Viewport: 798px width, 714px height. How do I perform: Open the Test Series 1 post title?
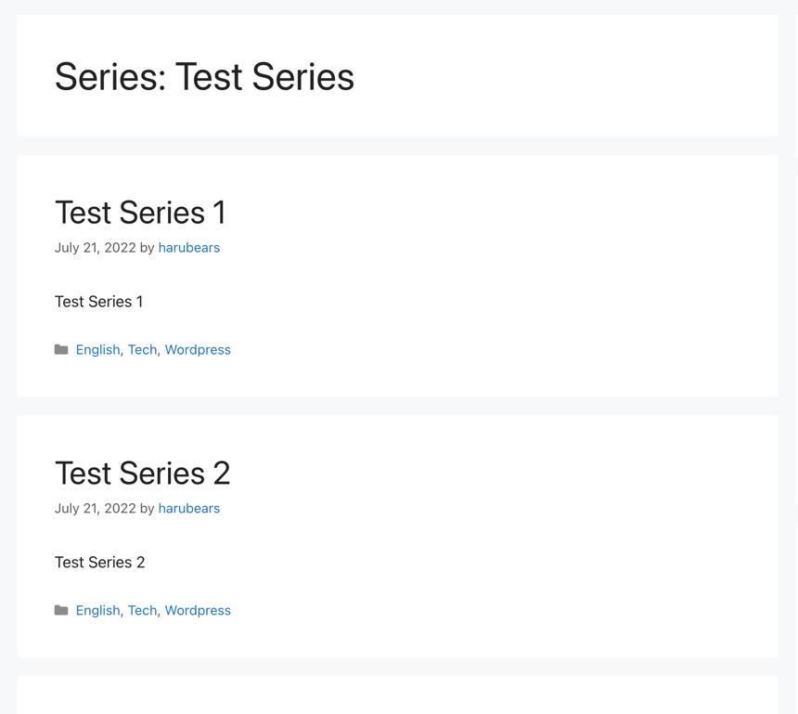140,213
